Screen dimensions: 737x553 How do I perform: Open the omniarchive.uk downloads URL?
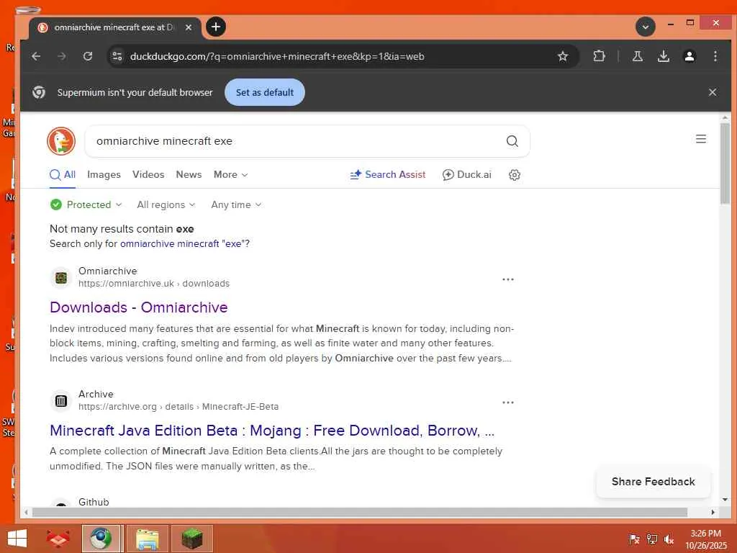pyautogui.click(x=154, y=284)
